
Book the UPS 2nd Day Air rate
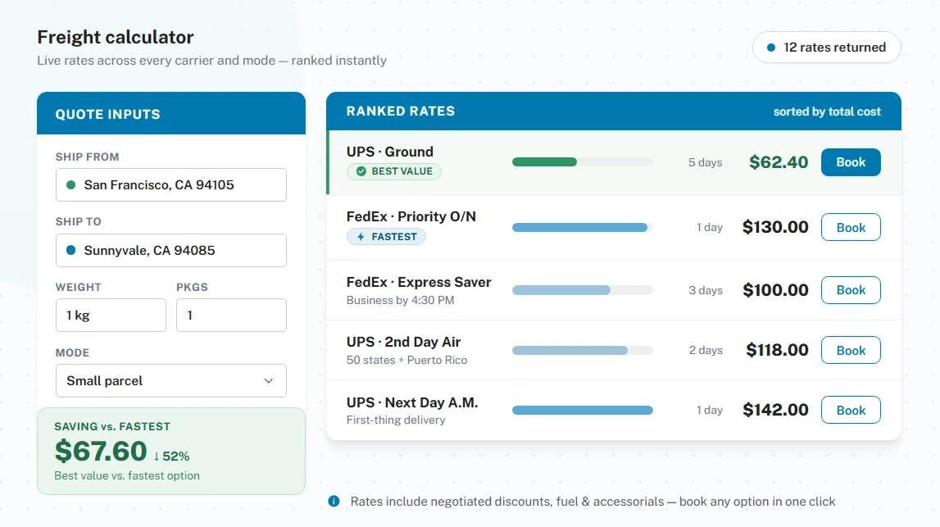[851, 350]
